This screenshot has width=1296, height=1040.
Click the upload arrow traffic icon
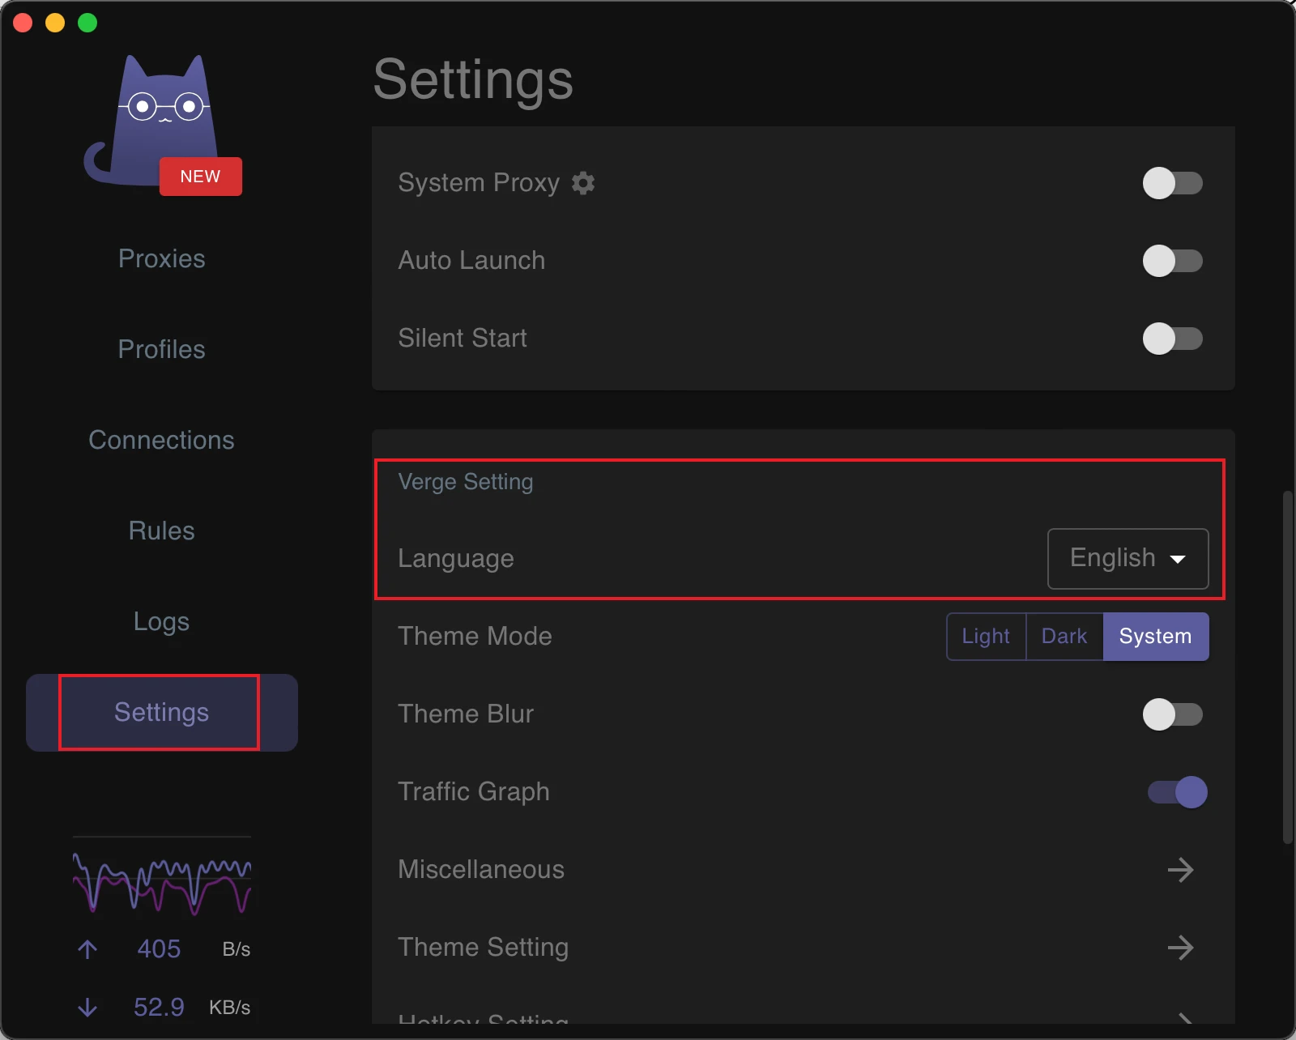pos(87,949)
